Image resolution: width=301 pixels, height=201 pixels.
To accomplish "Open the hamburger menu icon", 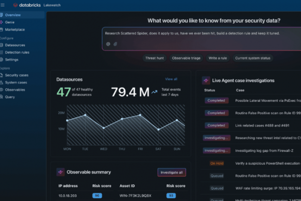I will [2, 5].
